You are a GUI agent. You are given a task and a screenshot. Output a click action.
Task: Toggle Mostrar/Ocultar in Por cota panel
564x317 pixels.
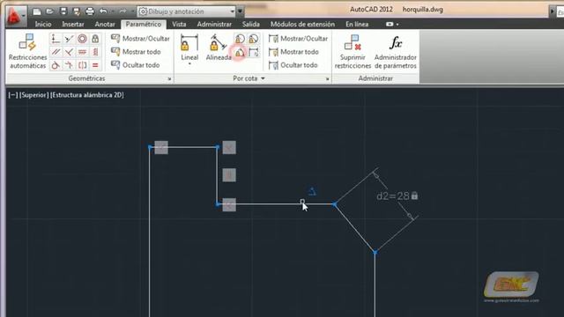[x=298, y=39]
